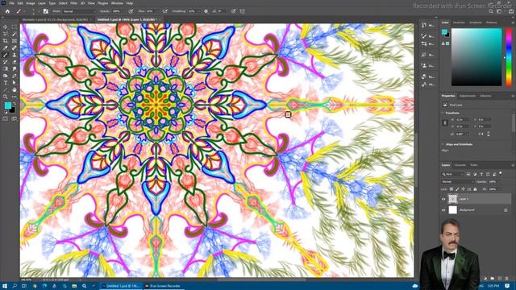The image size is (516, 290).
Task: Toggle lock transparent pixels
Action: [x=451, y=189]
